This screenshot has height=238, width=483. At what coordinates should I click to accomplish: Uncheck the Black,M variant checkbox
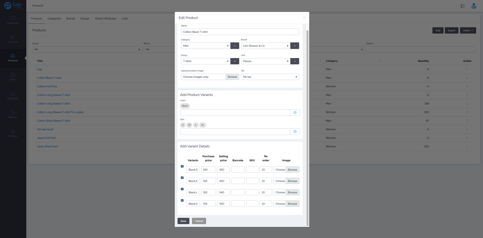(x=182, y=178)
